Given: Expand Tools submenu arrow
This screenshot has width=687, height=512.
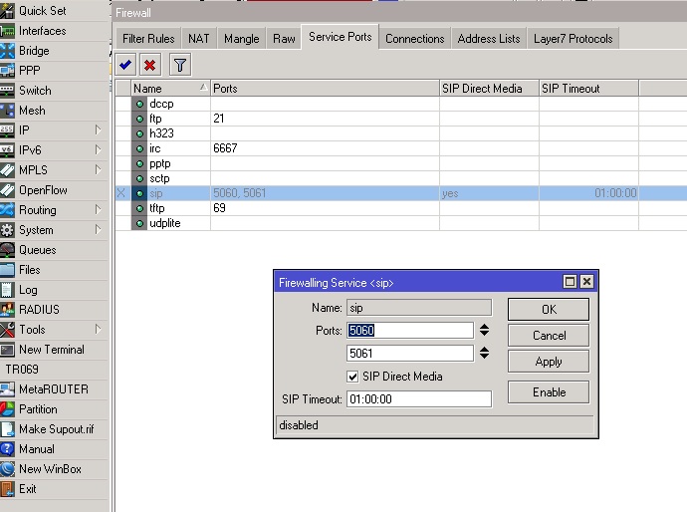Looking at the screenshot, I should coord(99,329).
